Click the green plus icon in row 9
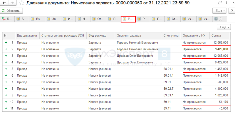Image resolution: width=235 pixels, height=114 pixels. pyautogui.click(x=6, y=95)
